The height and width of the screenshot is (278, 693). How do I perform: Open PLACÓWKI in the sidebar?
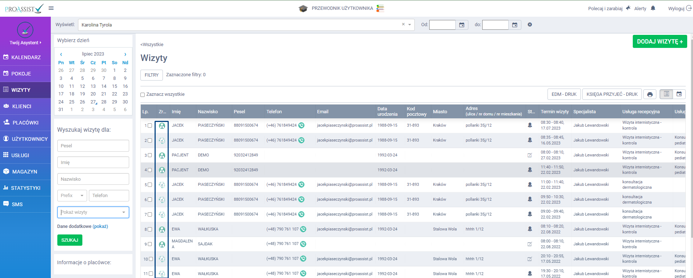tap(25, 123)
